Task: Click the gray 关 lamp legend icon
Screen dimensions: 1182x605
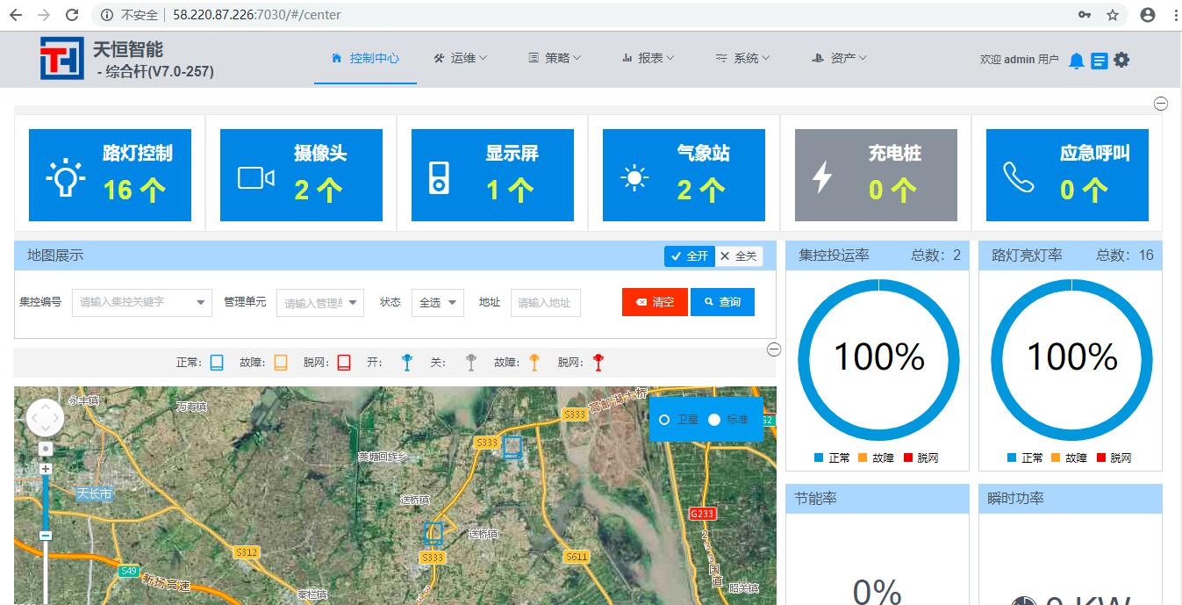Action: tap(471, 362)
